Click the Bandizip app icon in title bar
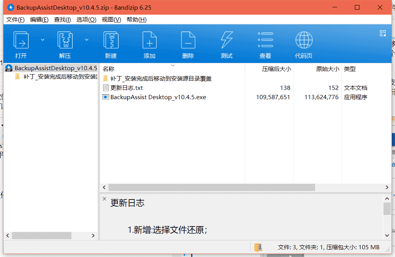 pos(10,8)
